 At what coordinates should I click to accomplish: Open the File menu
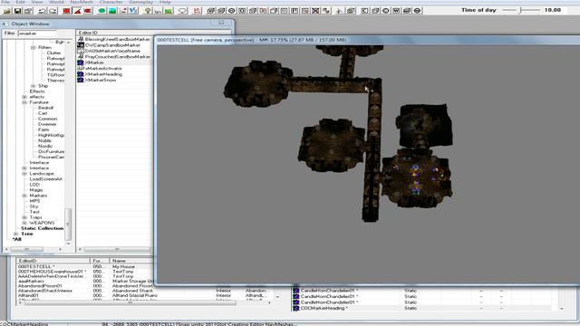click(x=5, y=2)
